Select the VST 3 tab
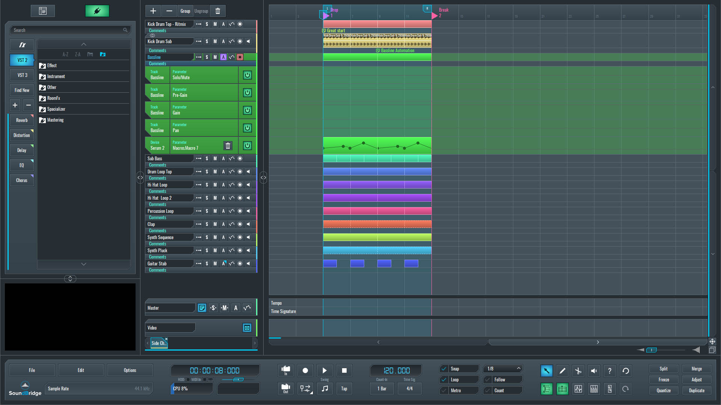721x405 pixels. point(22,75)
